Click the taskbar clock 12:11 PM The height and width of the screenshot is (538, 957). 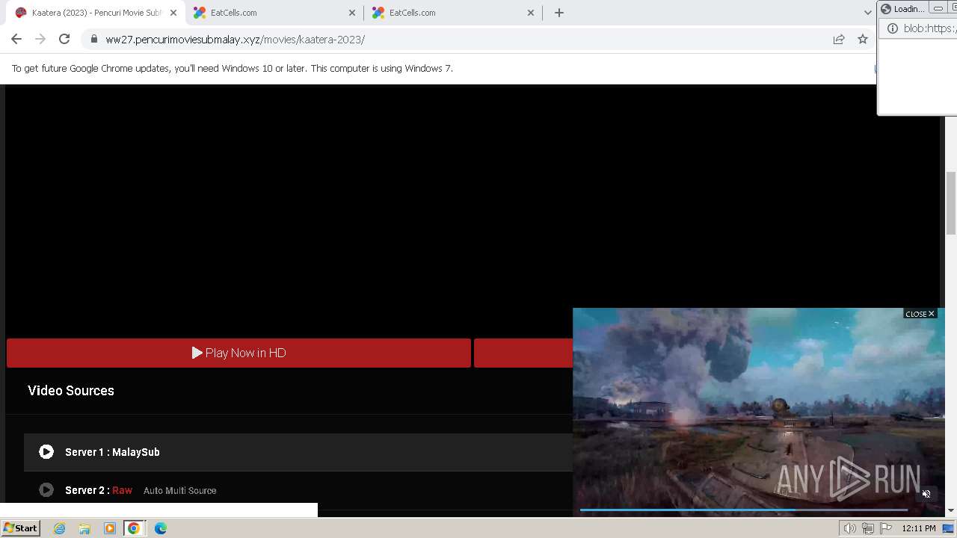click(919, 528)
